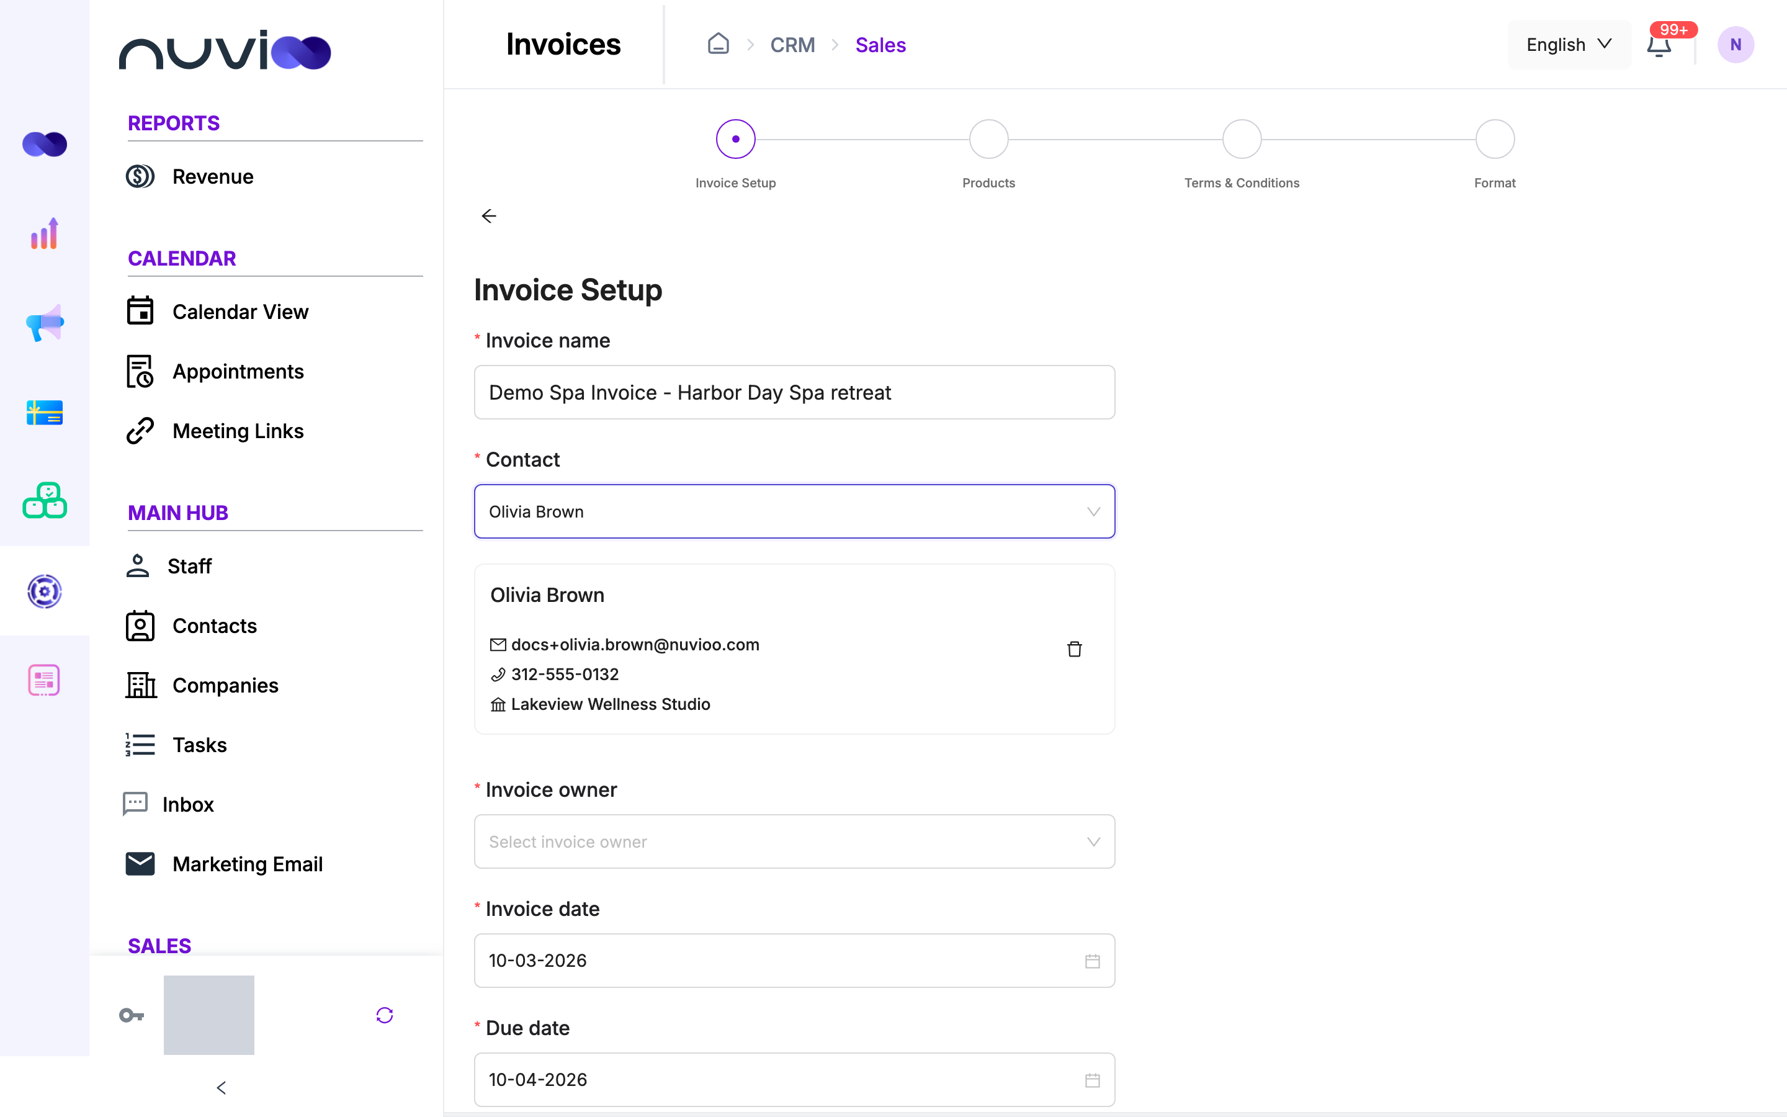1787x1117 pixels.
Task: Open the English language dropdown
Action: (1569, 45)
